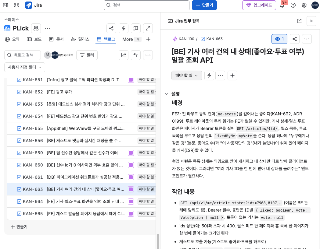Open the app switcher grid icon

pyautogui.click(x=16, y=5)
